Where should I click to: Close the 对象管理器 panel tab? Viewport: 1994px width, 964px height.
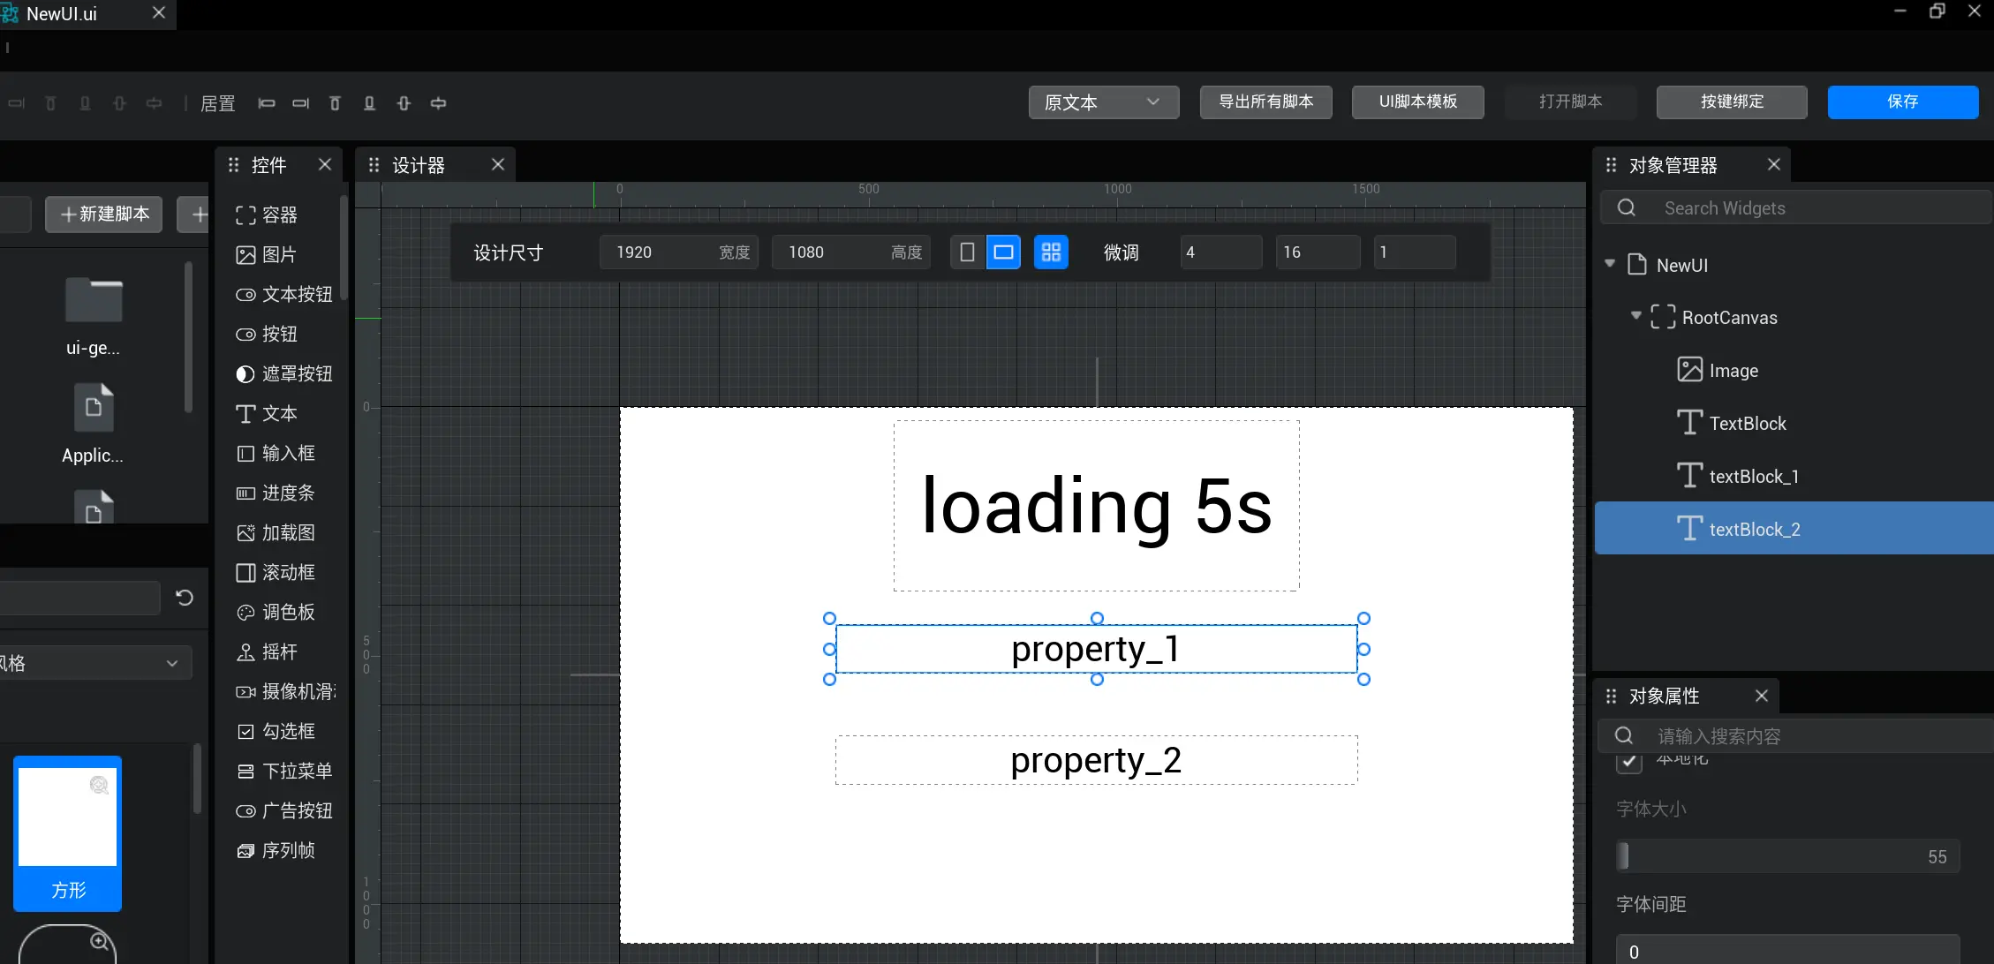(x=1774, y=165)
